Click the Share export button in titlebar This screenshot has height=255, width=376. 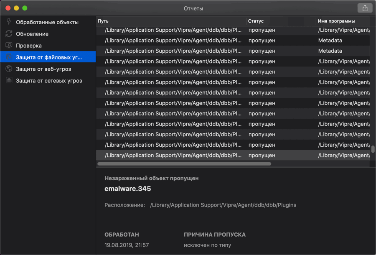[x=365, y=8]
